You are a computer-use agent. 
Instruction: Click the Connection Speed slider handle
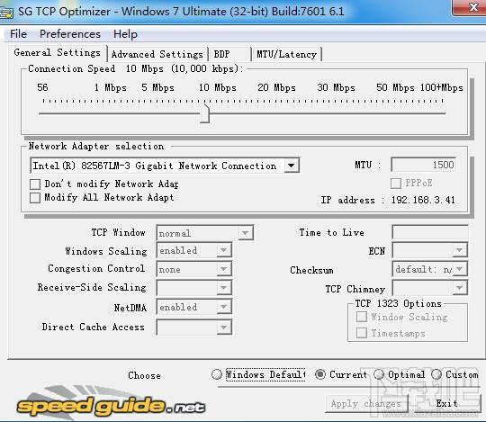[x=204, y=113]
